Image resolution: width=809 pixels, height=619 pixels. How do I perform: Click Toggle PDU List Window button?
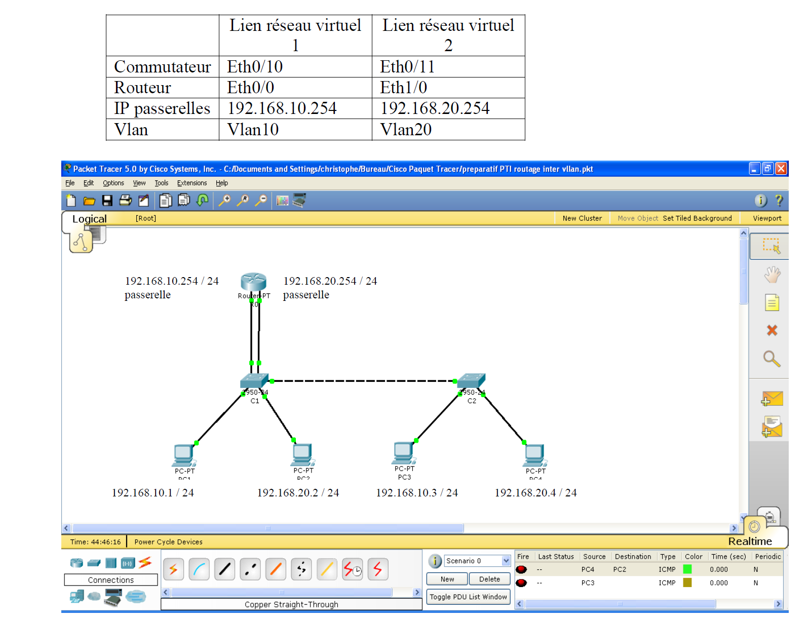[468, 597]
